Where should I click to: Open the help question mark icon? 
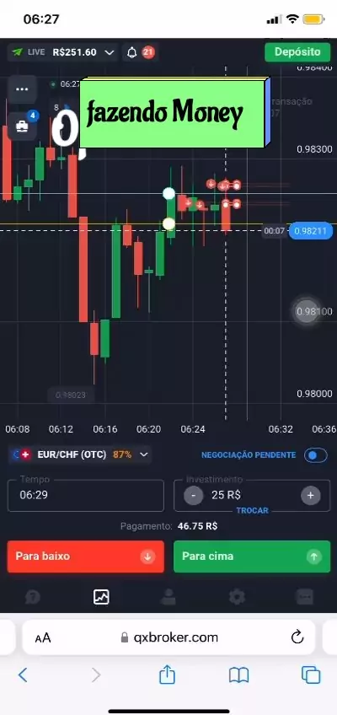pos(33,596)
